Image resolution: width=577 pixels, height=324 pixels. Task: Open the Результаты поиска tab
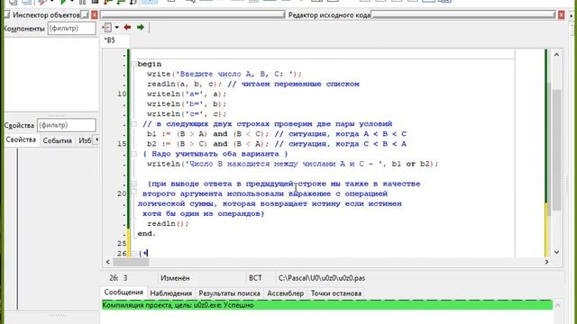pyautogui.click(x=229, y=293)
